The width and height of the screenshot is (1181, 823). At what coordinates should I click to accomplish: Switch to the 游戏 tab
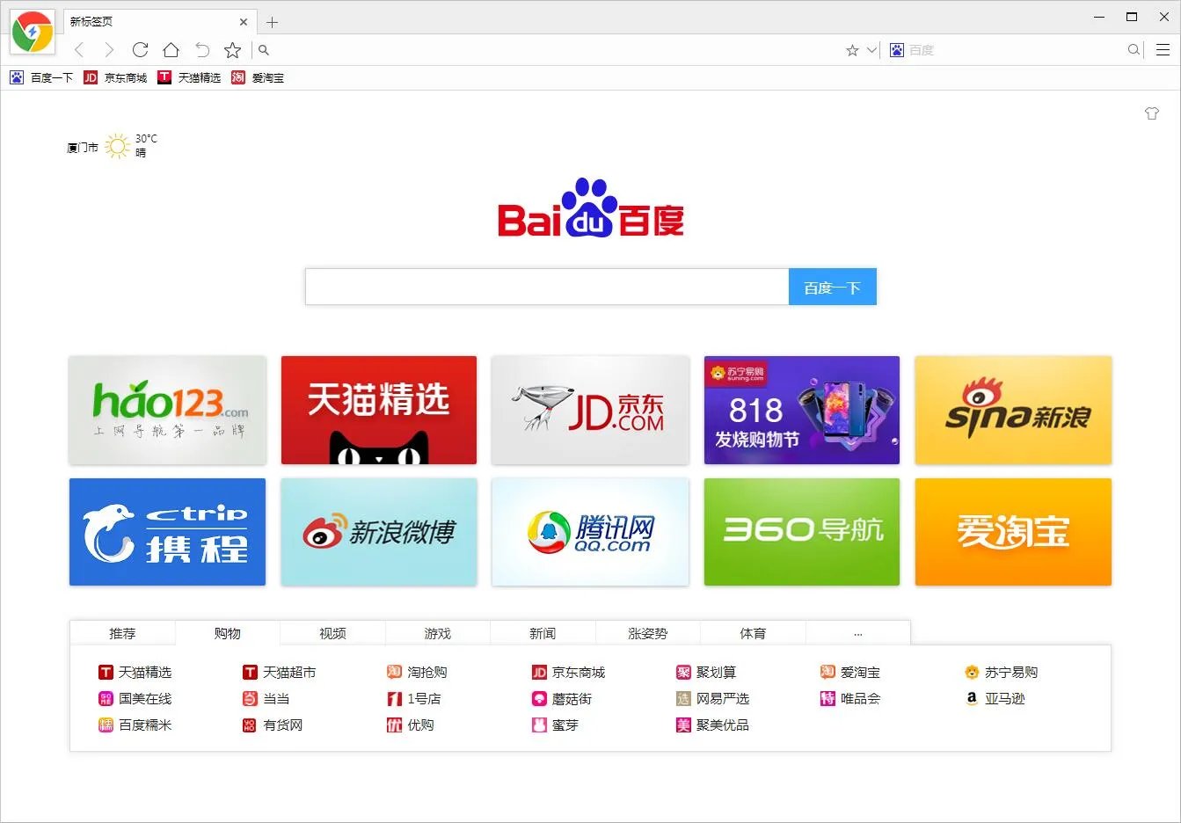click(438, 632)
